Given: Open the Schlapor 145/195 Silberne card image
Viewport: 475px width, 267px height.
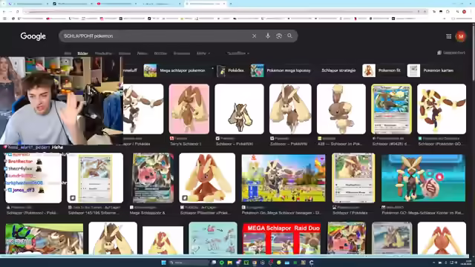Looking at the screenshot, I should click(95, 178).
